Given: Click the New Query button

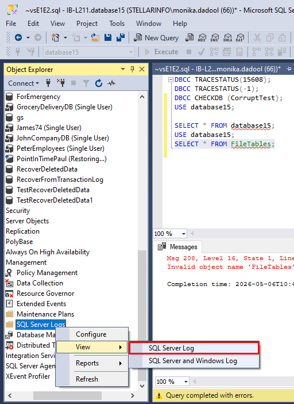Looking at the screenshot, I should coord(156,37).
